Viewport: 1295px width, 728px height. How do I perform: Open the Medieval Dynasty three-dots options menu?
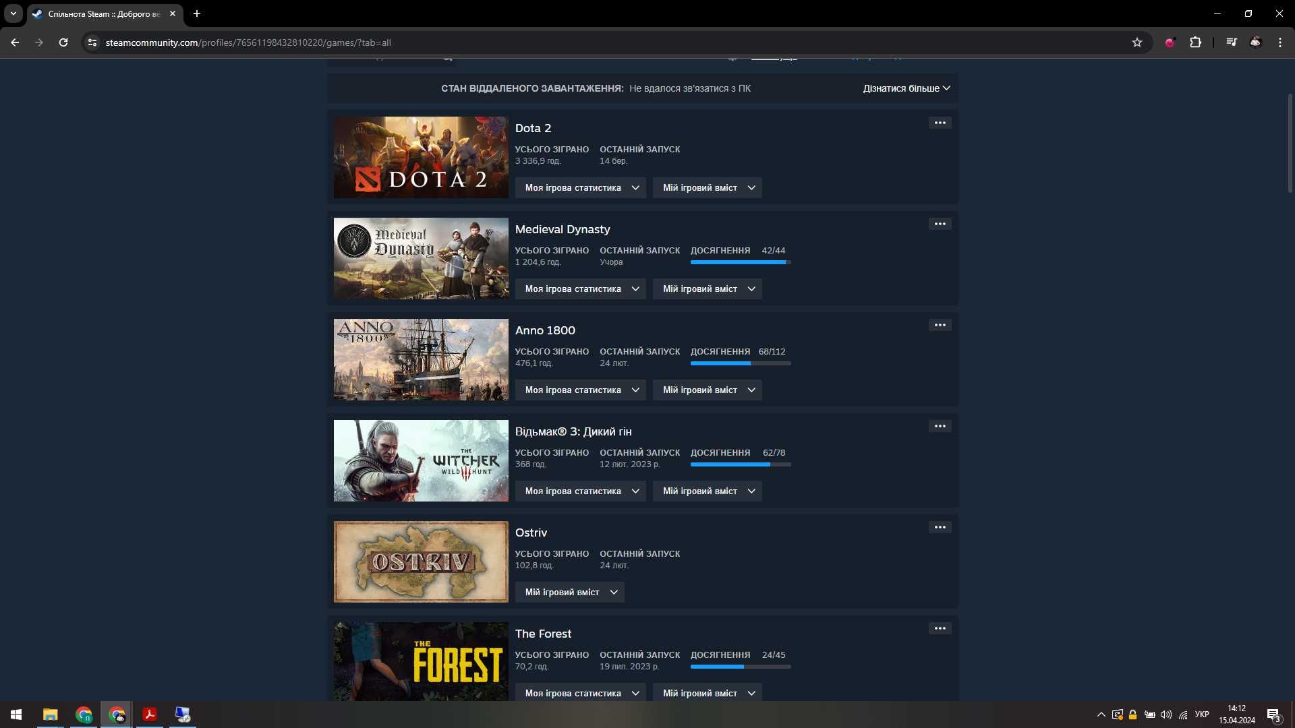(940, 224)
